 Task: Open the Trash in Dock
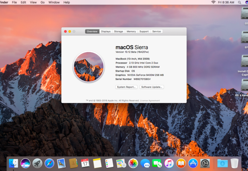(234, 163)
